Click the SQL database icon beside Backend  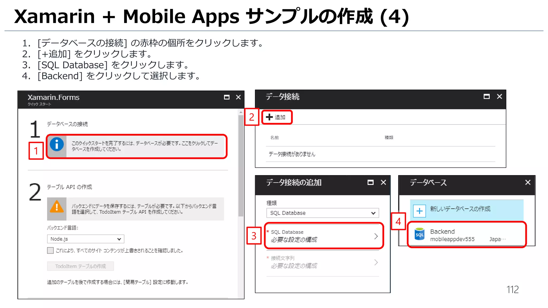pyautogui.click(x=419, y=234)
